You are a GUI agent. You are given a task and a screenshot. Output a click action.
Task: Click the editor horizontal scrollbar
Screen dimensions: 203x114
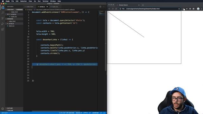click(56, 111)
